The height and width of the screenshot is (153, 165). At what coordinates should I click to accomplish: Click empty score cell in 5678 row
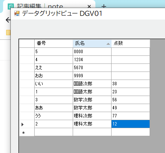(130, 68)
